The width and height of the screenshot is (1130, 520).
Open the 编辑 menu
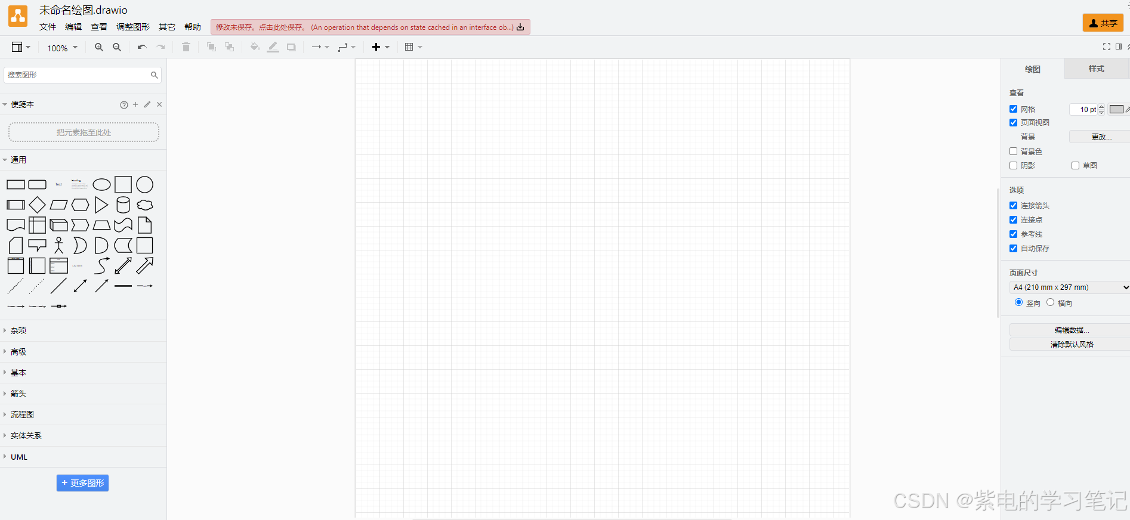[x=73, y=27]
